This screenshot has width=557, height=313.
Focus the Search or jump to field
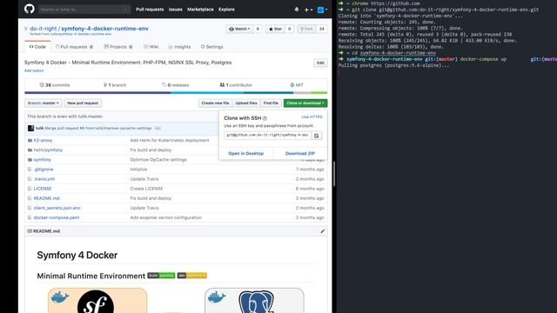point(84,10)
